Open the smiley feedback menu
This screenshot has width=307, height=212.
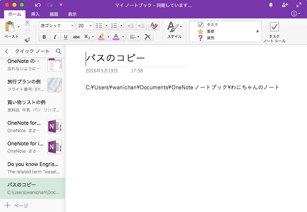tap(296, 14)
